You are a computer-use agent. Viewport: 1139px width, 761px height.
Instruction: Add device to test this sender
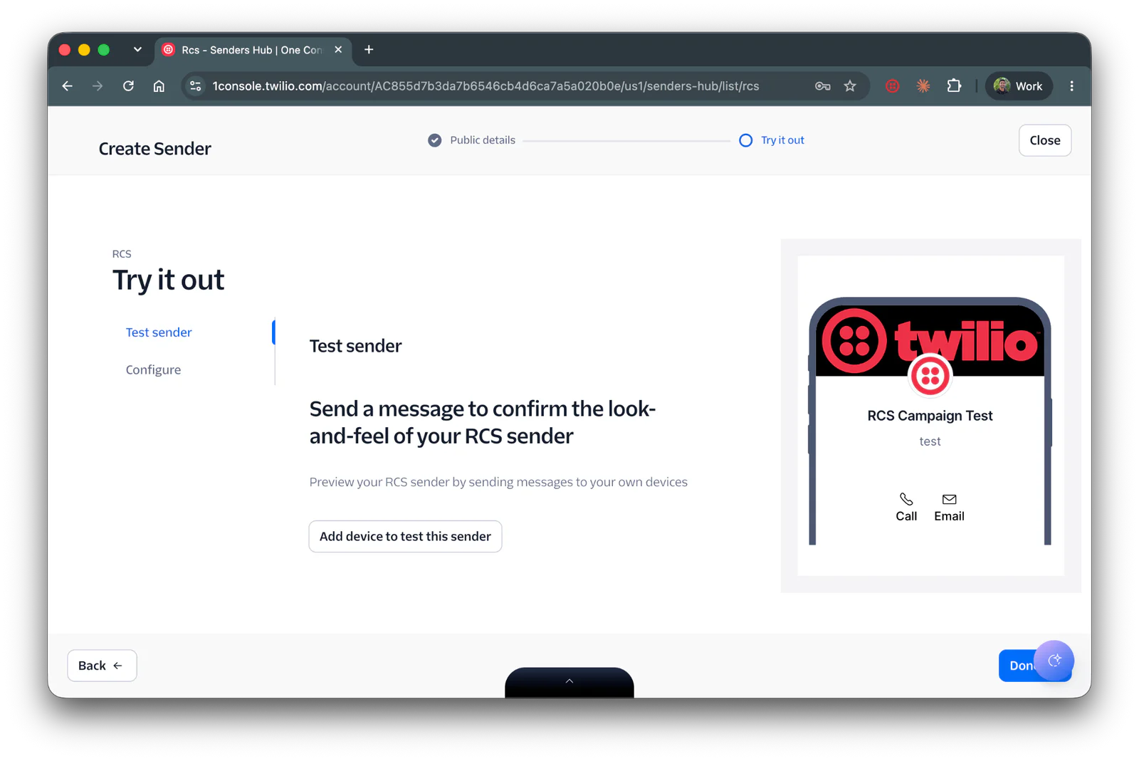[x=405, y=536]
